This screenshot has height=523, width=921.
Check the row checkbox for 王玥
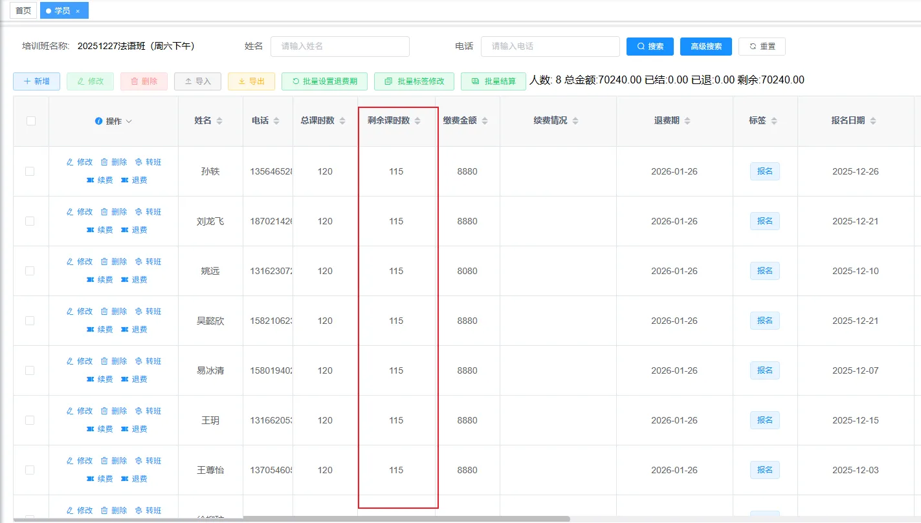click(x=30, y=420)
